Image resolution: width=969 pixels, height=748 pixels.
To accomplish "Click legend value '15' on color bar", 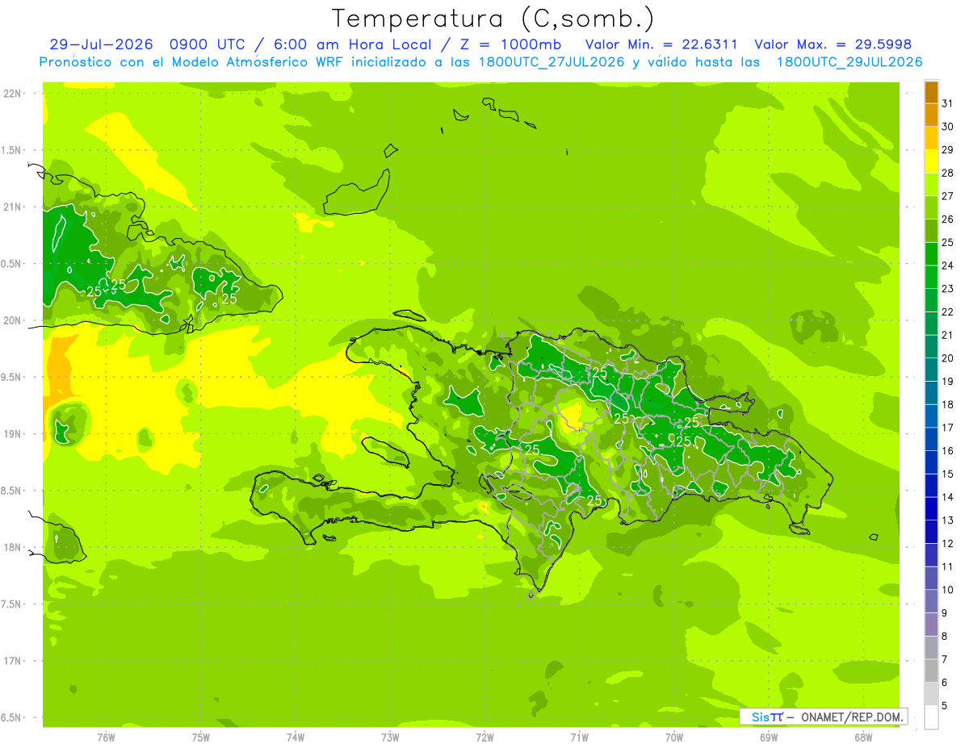I will (x=948, y=474).
